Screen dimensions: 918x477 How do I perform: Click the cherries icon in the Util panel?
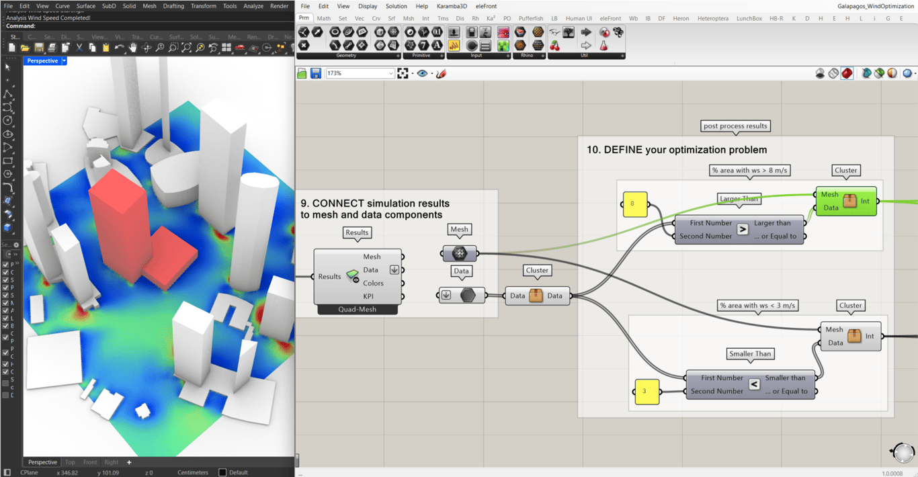click(554, 45)
